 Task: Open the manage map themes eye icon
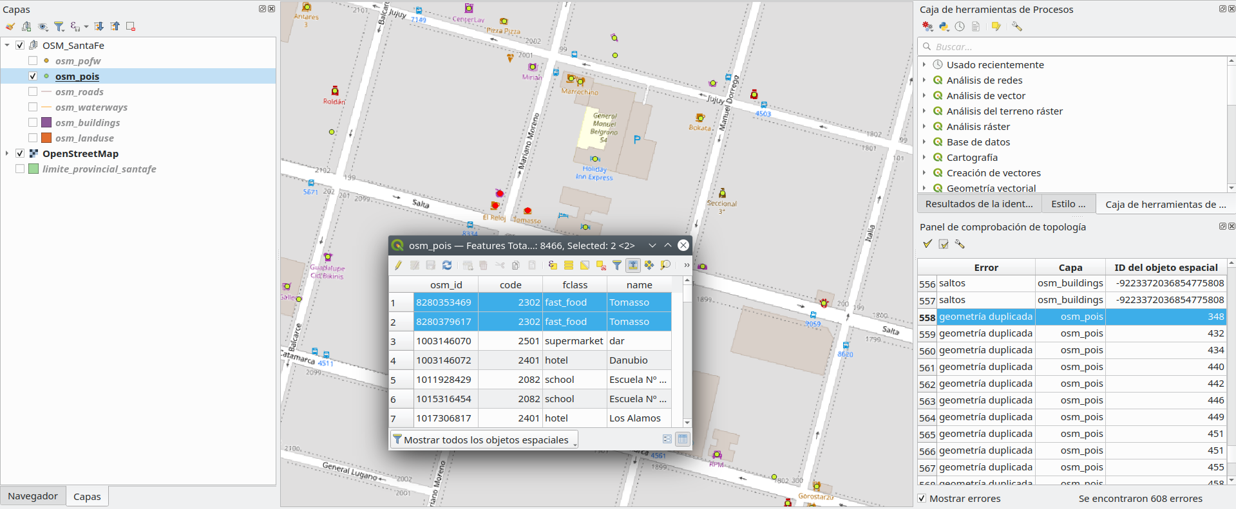(43, 26)
